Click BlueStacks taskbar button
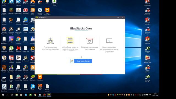This screenshot has height=99, width=176. coord(49,95)
